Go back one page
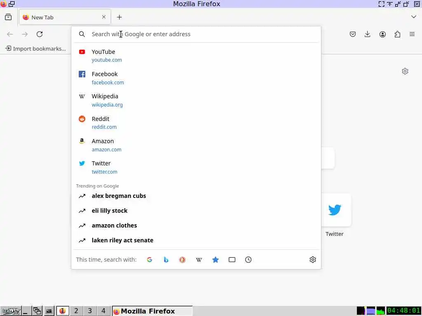This screenshot has height=316, width=422. 10,34
